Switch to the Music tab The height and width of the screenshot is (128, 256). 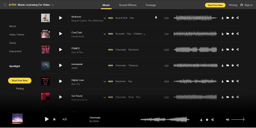[x=106, y=5]
